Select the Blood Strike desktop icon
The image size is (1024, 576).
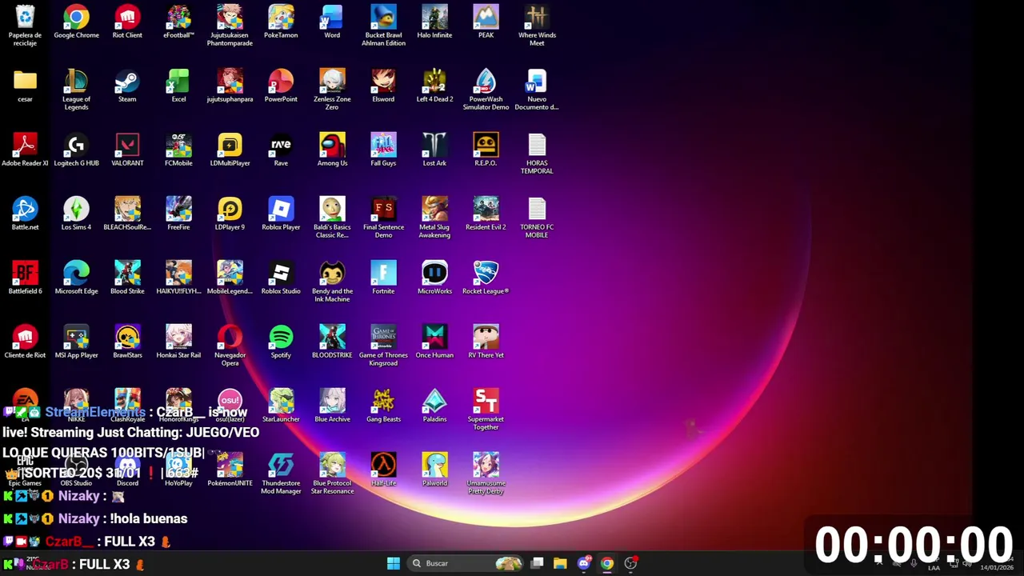point(127,278)
